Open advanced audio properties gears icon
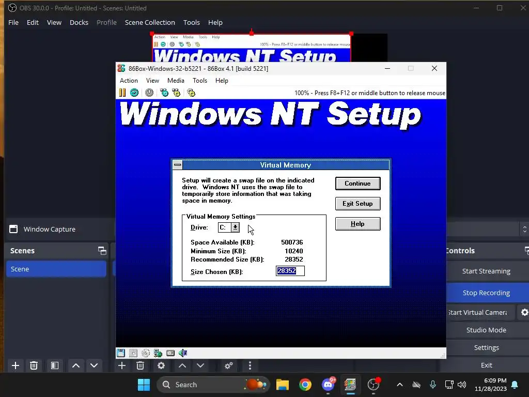The image size is (529, 397). pos(229,365)
